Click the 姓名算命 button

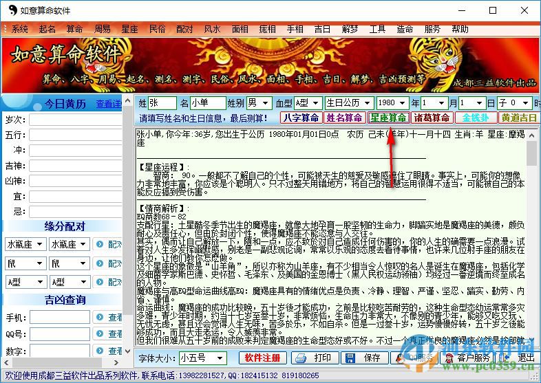(344, 118)
